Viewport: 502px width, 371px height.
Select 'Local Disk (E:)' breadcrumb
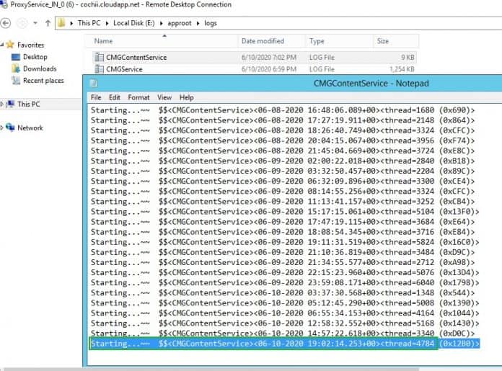pyautogui.click(x=134, y=23)
